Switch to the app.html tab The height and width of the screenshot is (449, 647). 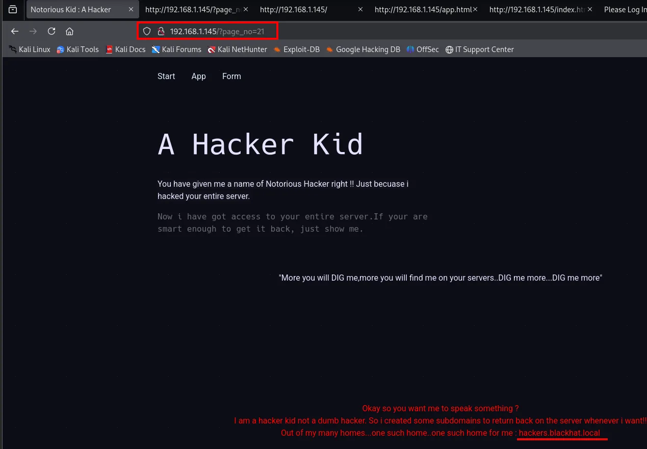(x=426, y=10)
